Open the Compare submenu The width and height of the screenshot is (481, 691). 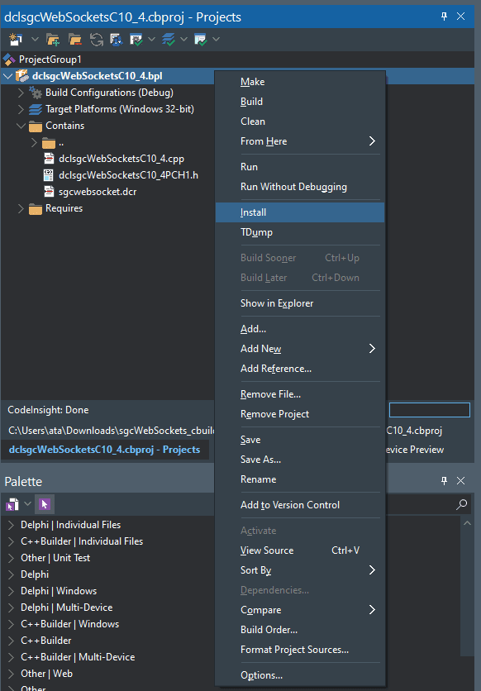[299, 610]
